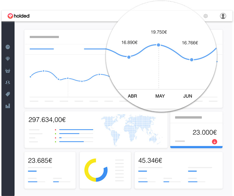234x196 pixels.
Task: Open contacts people icon in sidebar
Action: (x=8, y=82)
